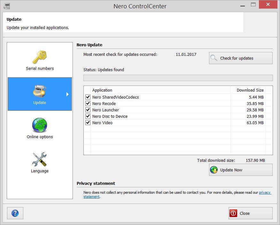Click the arrow on the Update tab
The height and width of the screenshot is (225, 280).
67,94
